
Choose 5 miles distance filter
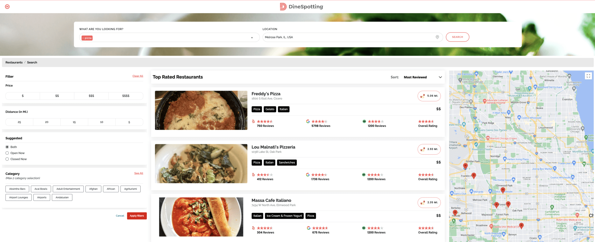point(129,122)
